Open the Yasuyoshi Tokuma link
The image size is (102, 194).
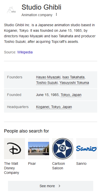click(74, 83)
